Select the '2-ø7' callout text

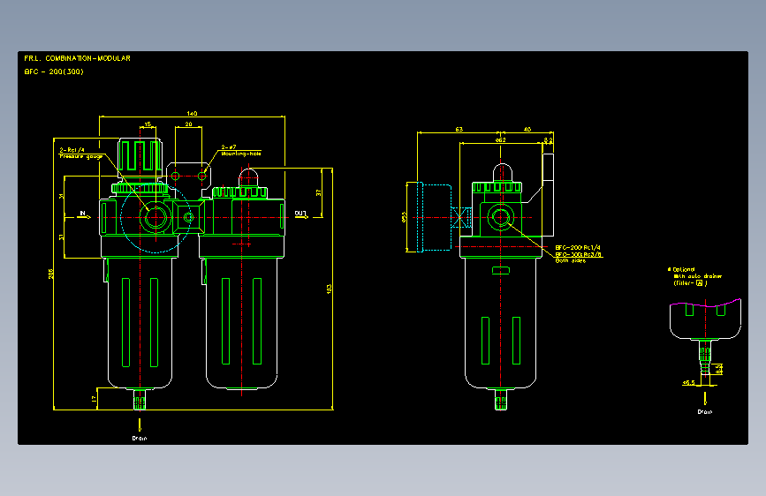click(x=229, y=147)
